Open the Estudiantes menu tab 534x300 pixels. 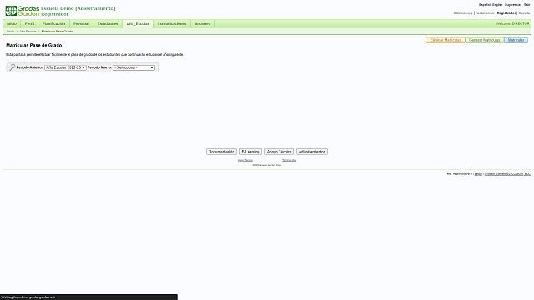(x=108, y=23)
